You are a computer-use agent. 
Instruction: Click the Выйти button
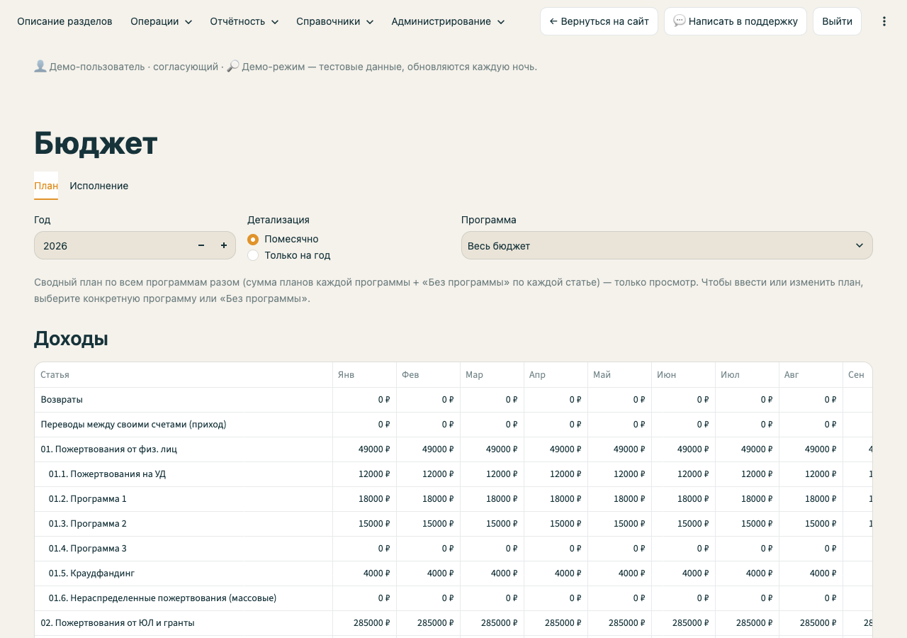837,21
